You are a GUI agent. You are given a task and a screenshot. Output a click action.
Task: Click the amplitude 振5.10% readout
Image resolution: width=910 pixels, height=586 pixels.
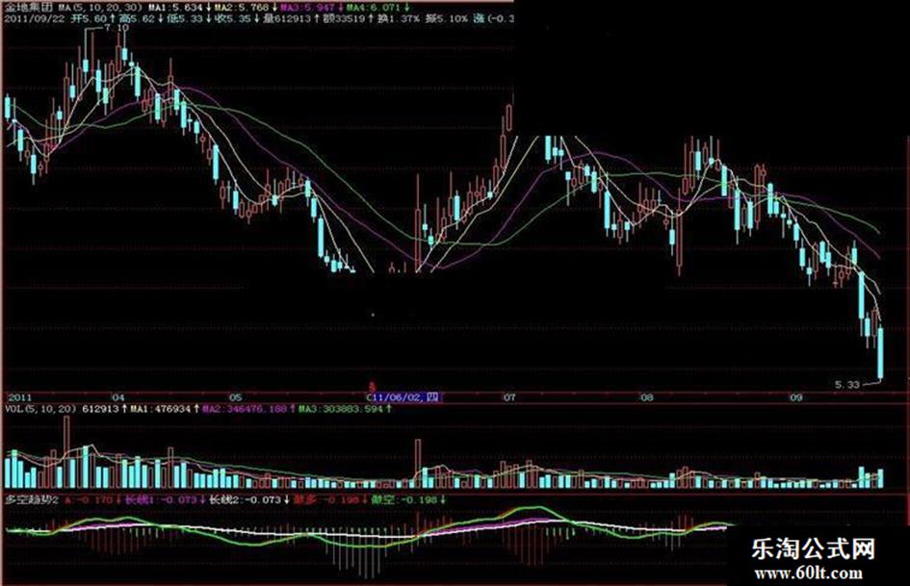coord(446,18)
